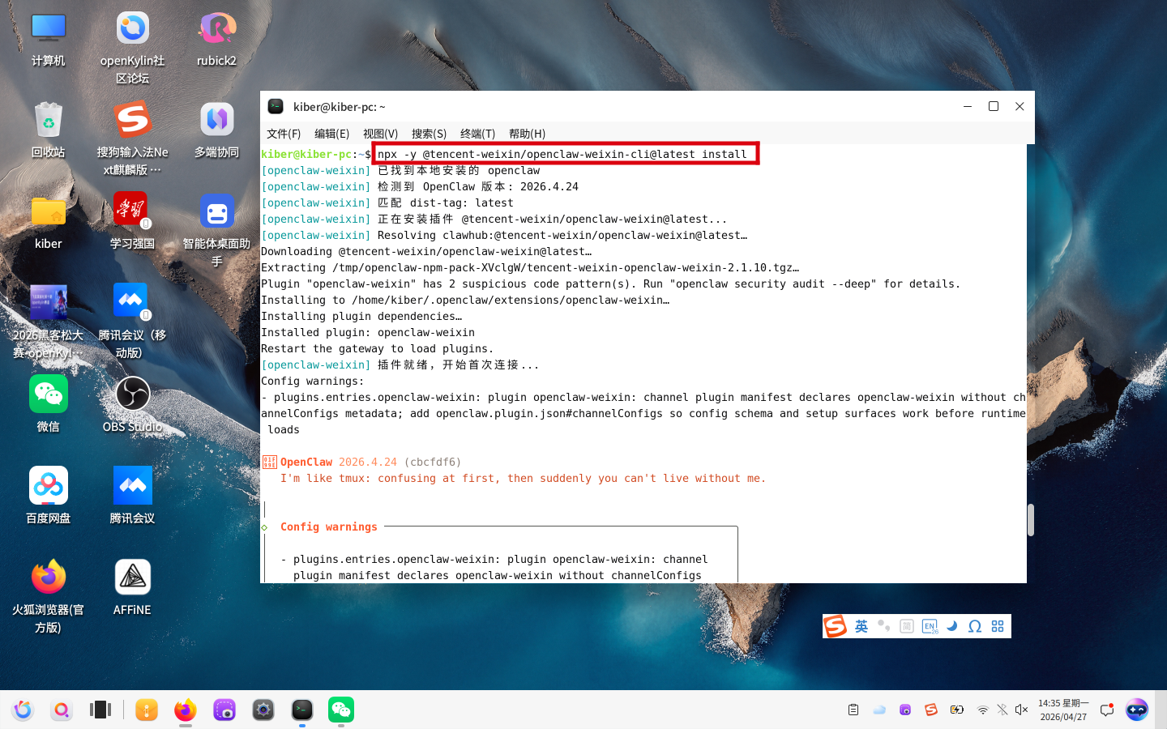
Task: Toggle the punctuation mode on Sogou bar
Action: 884,626
